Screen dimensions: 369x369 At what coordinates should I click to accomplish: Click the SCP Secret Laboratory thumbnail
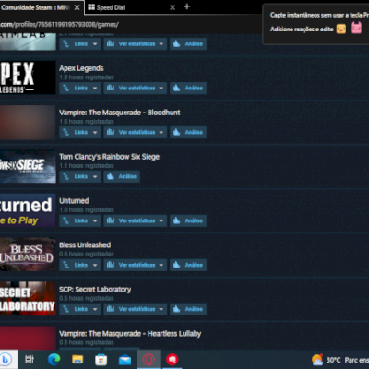28,298
